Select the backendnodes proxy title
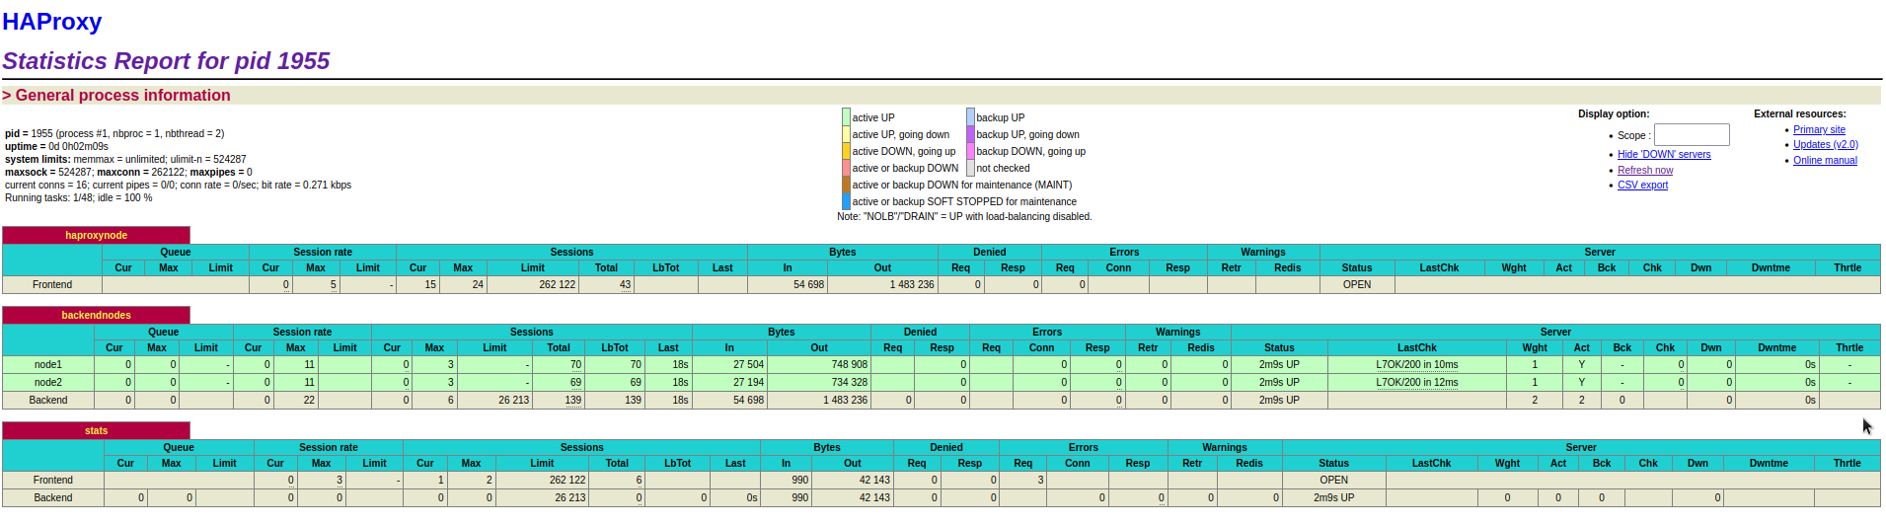Viewport: 1886px width, 524px height. tap(96, 315)
